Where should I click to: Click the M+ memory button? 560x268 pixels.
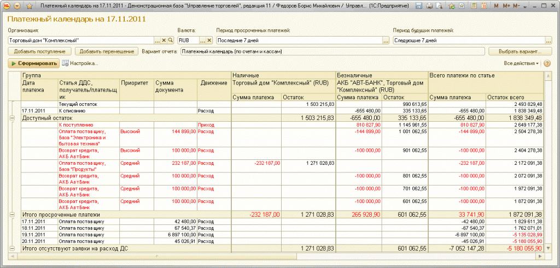coord(506,5)
